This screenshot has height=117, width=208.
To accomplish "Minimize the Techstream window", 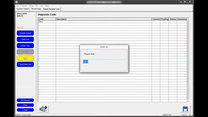I will [x=181, y=2].
